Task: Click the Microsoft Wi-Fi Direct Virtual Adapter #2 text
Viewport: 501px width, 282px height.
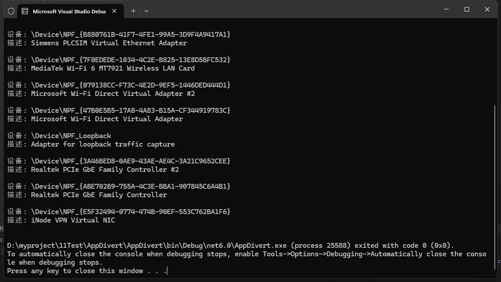Action: [113, 94]
